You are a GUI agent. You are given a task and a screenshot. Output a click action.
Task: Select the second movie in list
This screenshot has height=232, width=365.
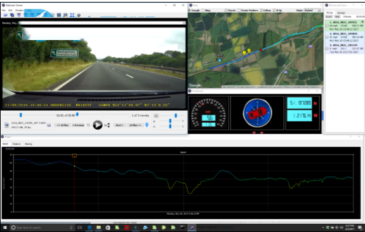tap(345, 37)
